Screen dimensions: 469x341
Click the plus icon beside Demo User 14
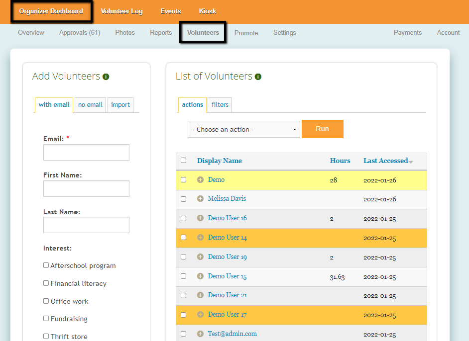[x=200, y=238]
